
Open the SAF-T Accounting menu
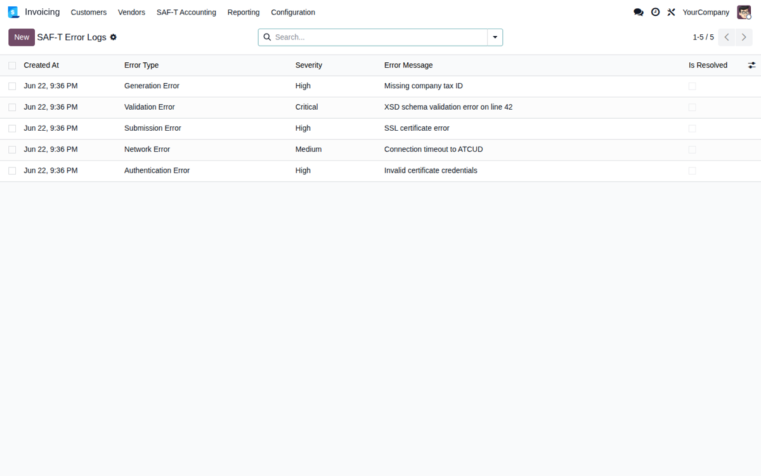pyautogui.click(x=186, y=12)
